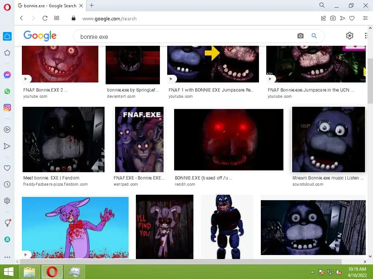Screen dimensions: 373x279
Task: Select the I'll Find You thumbnail
Action: pos(165,227)
